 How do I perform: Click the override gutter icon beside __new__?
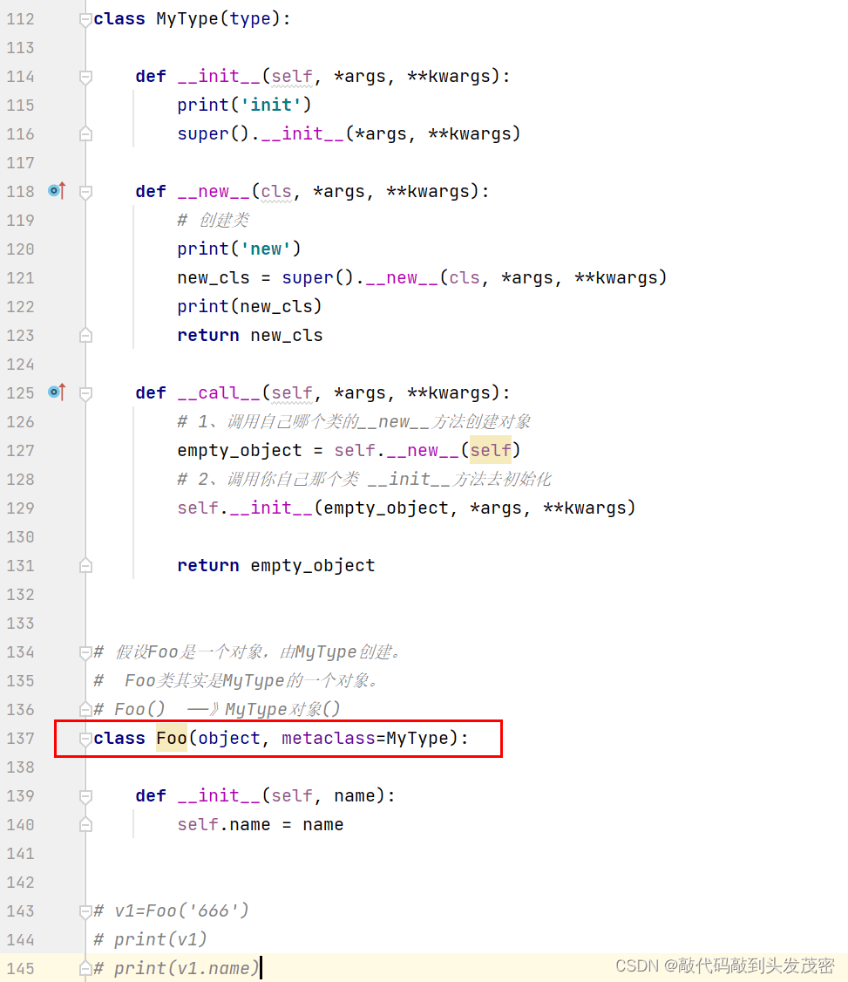tap(56, 191)
